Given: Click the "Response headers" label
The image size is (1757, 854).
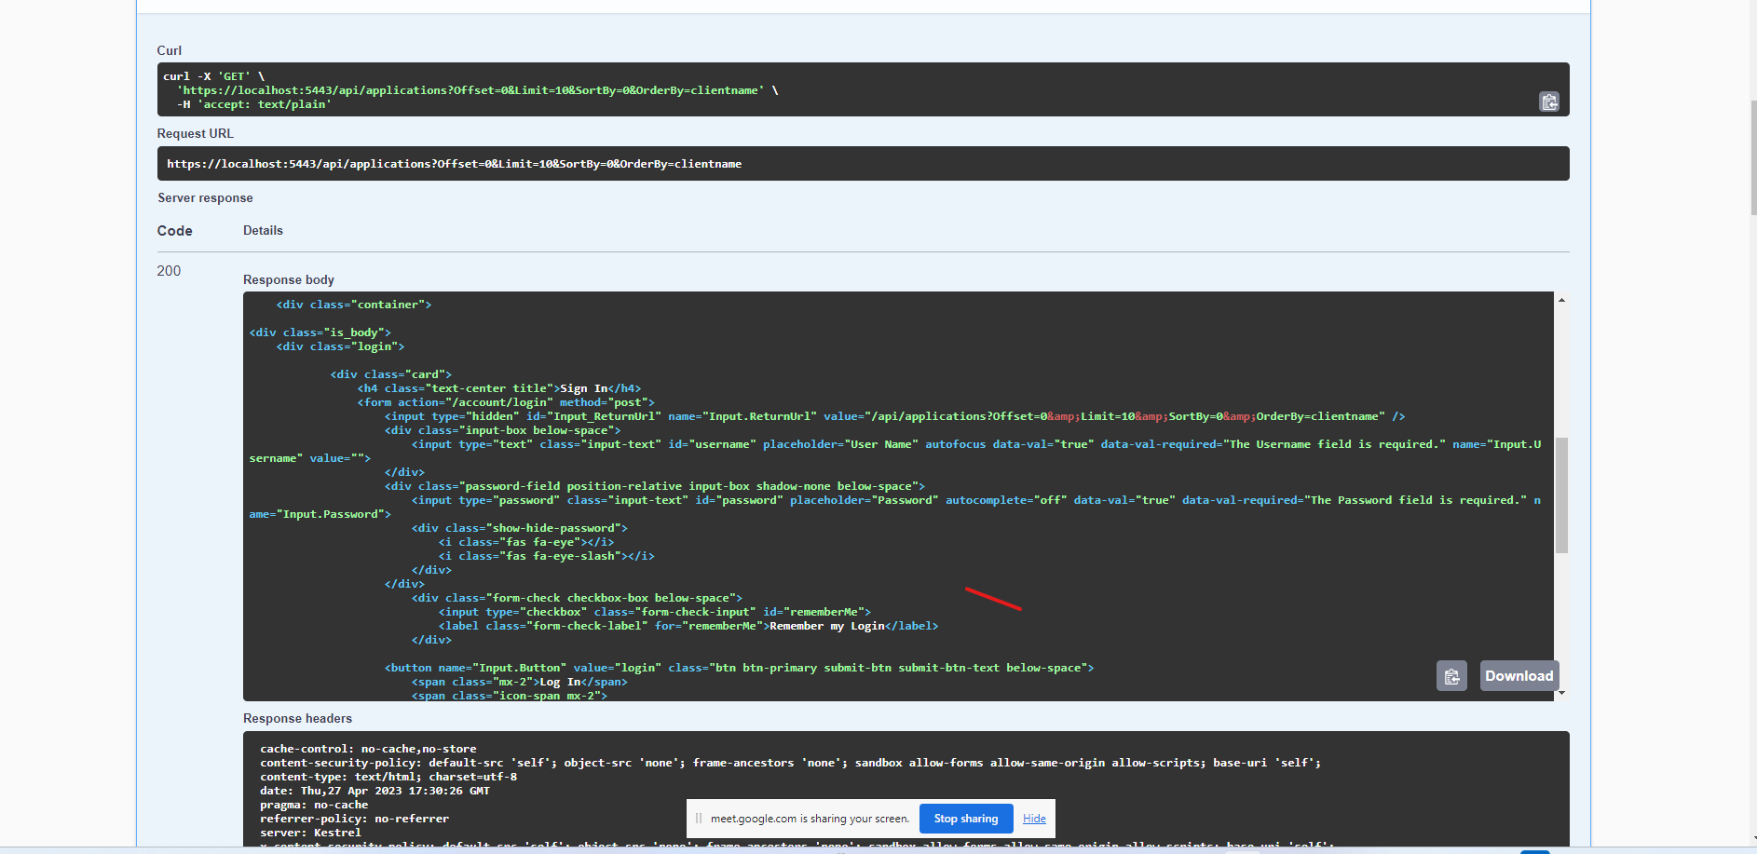Looking at the screenshot, I should (297, 719).
